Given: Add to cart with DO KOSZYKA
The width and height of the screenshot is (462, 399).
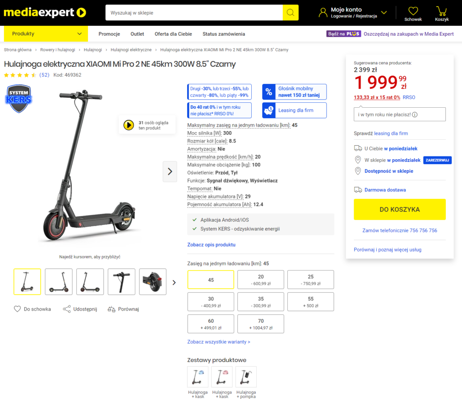Looking at the screenshot, I should (400, 209).
